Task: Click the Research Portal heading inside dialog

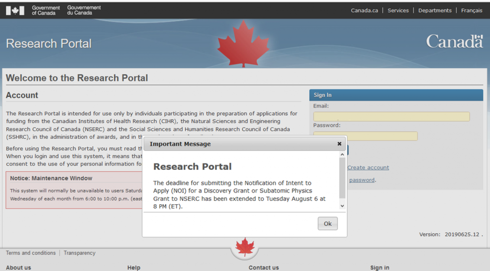Action: [192, 167]
